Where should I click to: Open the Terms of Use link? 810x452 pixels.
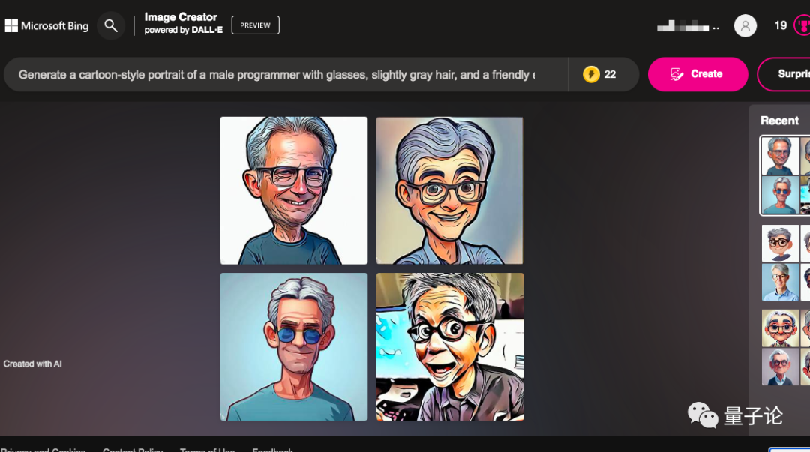coord(207,450)
